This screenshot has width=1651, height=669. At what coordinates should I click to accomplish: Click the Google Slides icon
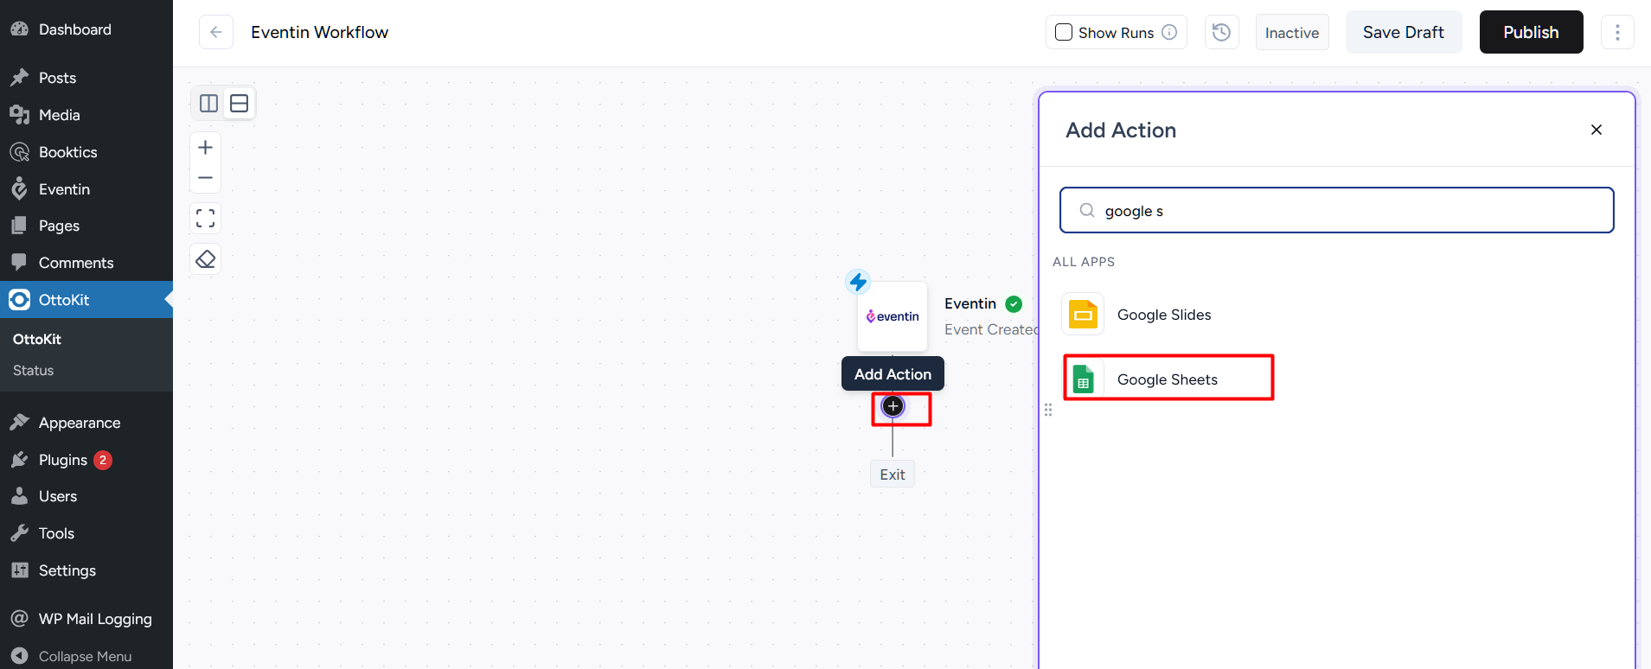point(1083,315)
